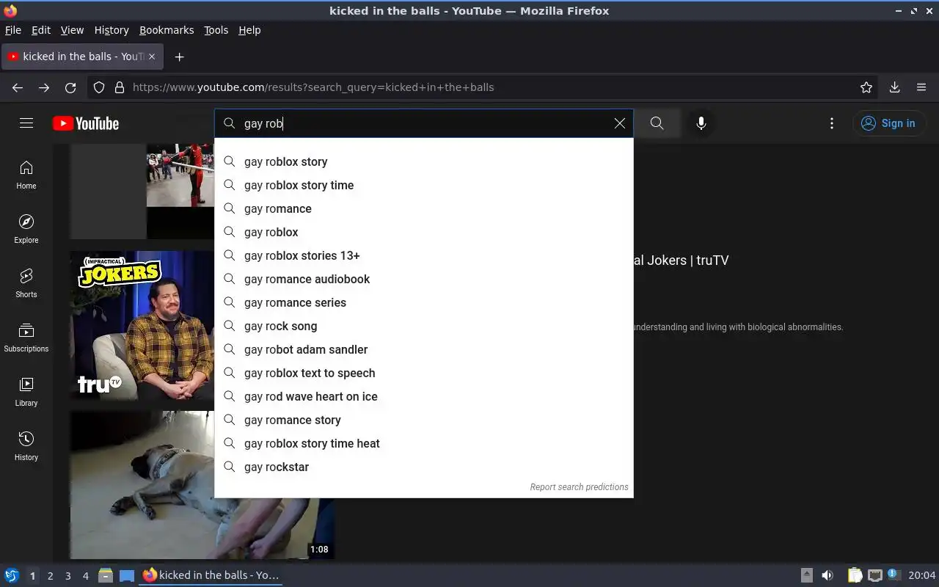Screen dimensions: 939x587
Task: Select suggestion 'gay rod wave heart on ice'
Action: (x=424, y=396)
